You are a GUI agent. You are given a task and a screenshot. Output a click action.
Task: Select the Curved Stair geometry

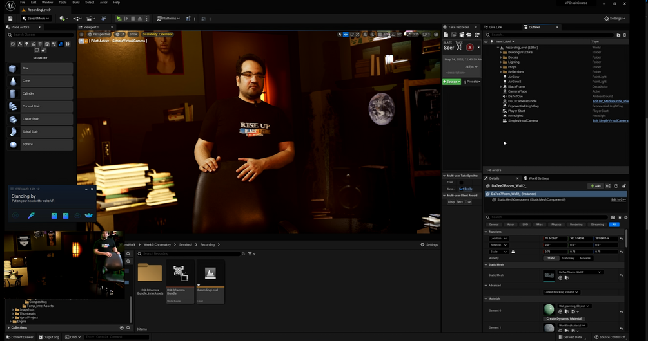pos(40,106)
